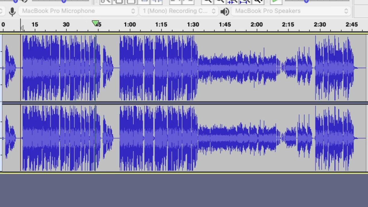Click the 1:15 mark on the timeline ruler
The width and height of the screenshot is (368, 207).
pos(161,25)
